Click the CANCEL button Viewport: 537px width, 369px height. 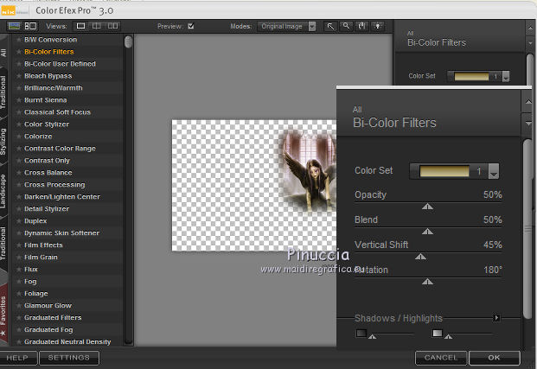point(441,358)
